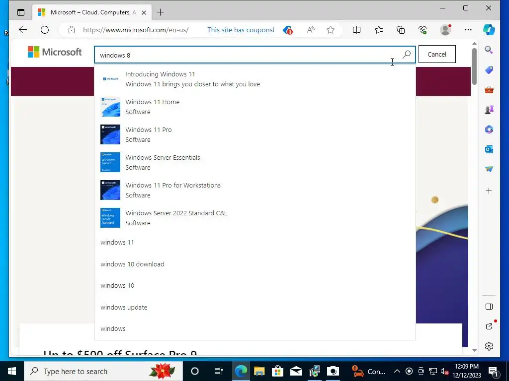Screen dimensions: 509x381
Task: Click the profile avatar icon
Action: (x=445, y=30)
